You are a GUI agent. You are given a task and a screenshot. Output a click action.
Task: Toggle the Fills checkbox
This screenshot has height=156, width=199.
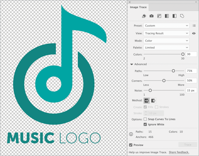click(x=145, y=107)
